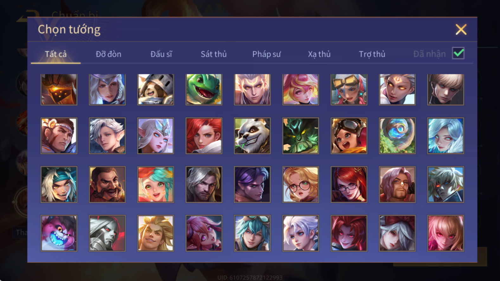The height and width of the screenshot is (281, 500).
Task: Pick the red-haired woman with glasses
Action: 349,184
